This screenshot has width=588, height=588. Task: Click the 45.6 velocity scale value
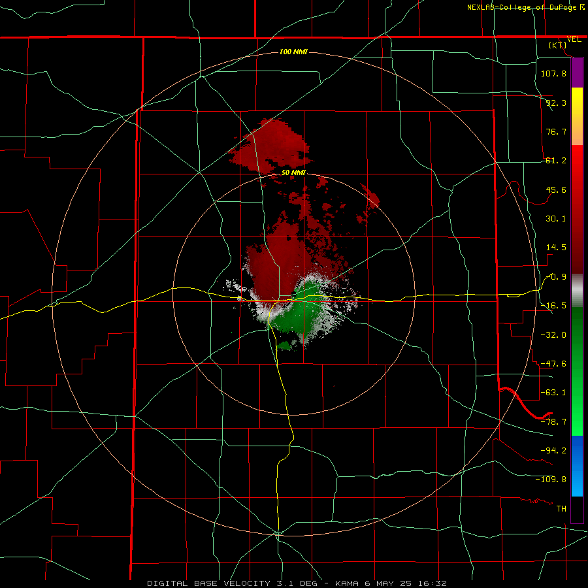556,189
